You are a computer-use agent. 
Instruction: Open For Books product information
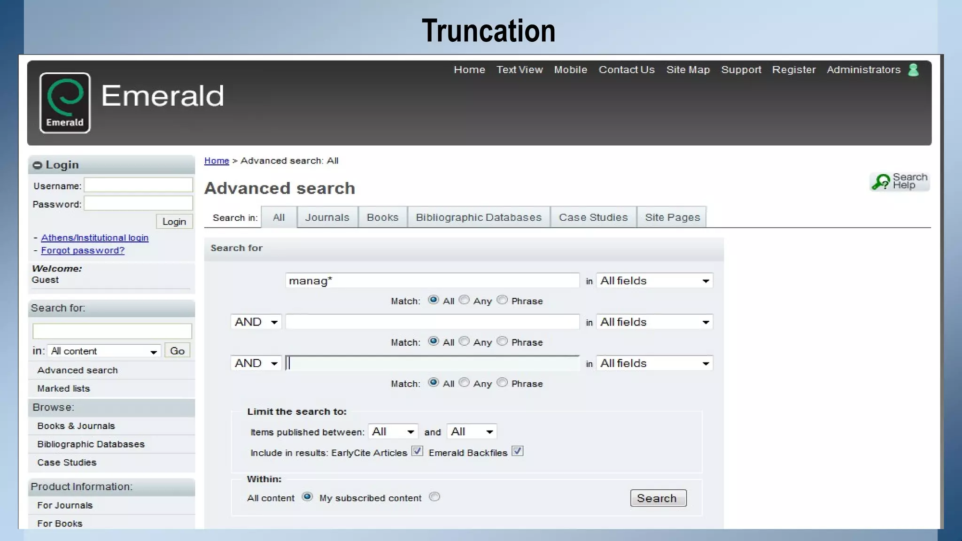point(60,524)
